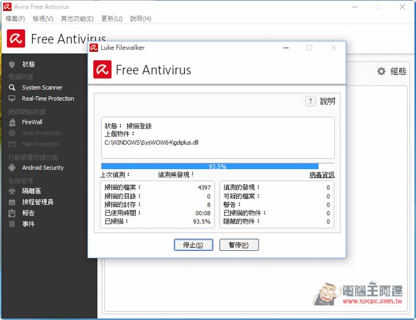Click the System Scanner magnifier icon
This screenshot has height=320, width=416.
click(x=12, y=88)
